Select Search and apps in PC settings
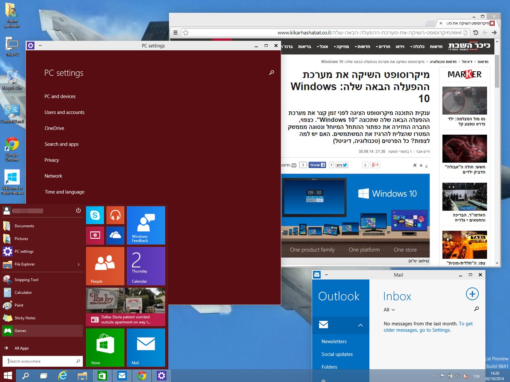This screenshot has height=382, width=510. point(62,144)
